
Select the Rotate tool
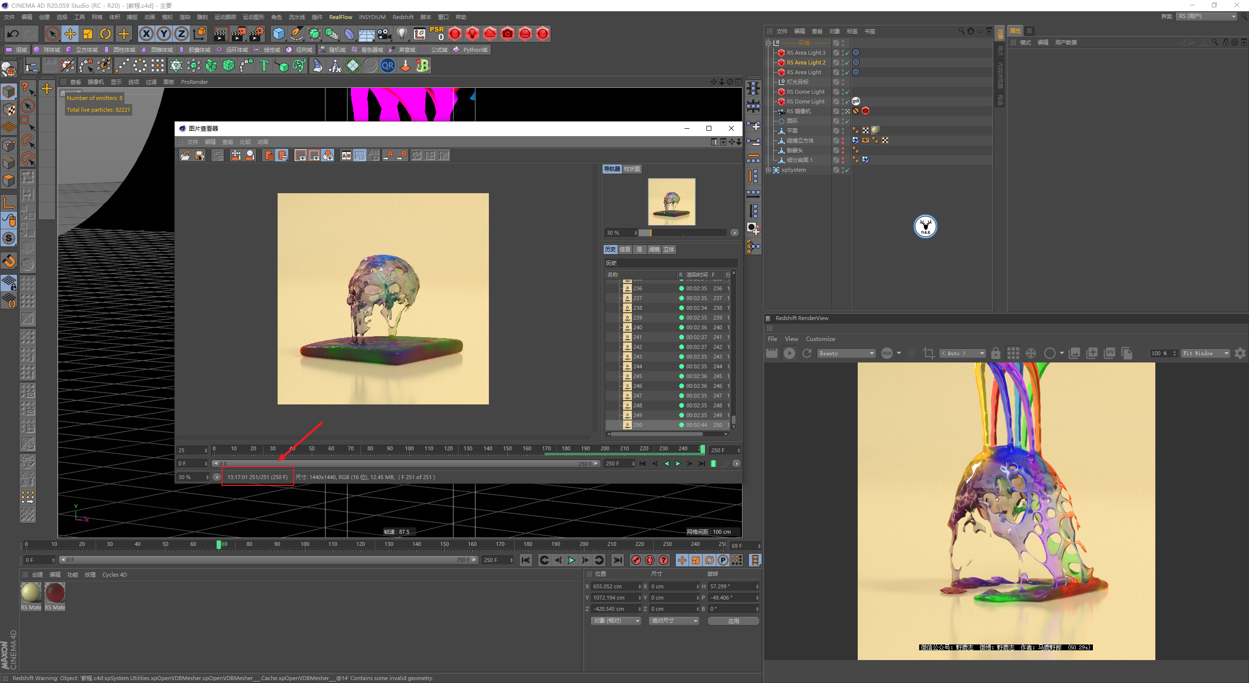coord(105,34)
